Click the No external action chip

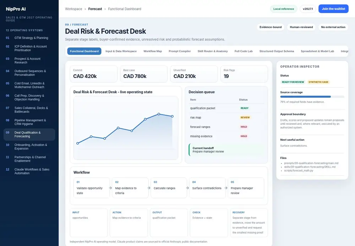pos(333,27)
